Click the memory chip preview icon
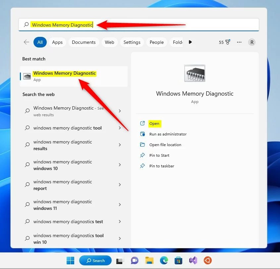 point(195,73)
